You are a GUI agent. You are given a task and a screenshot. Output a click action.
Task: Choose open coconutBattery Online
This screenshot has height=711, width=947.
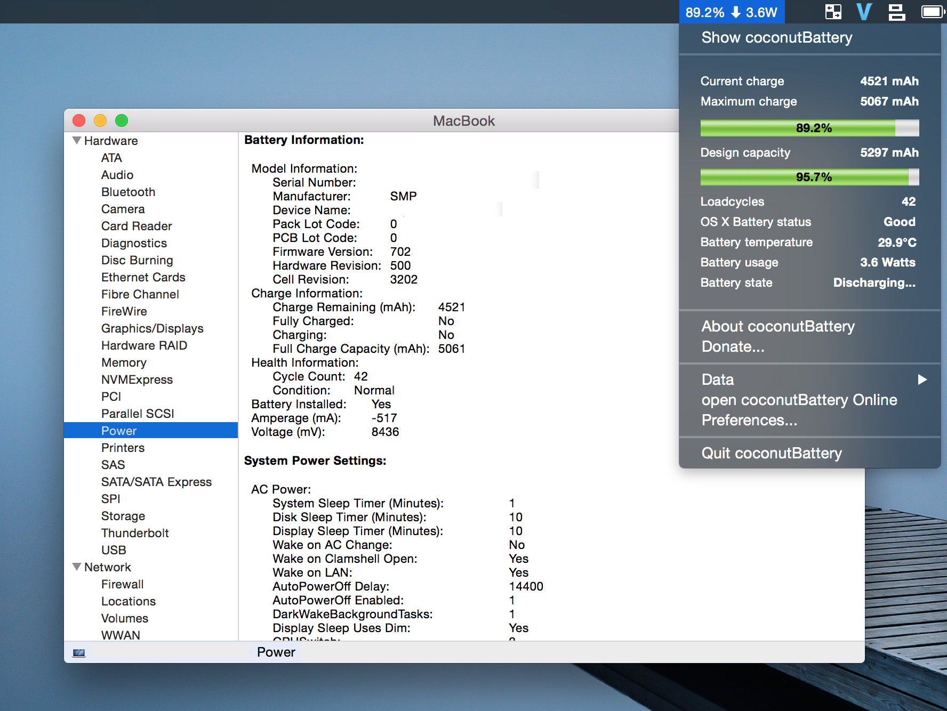pos(799,400)
